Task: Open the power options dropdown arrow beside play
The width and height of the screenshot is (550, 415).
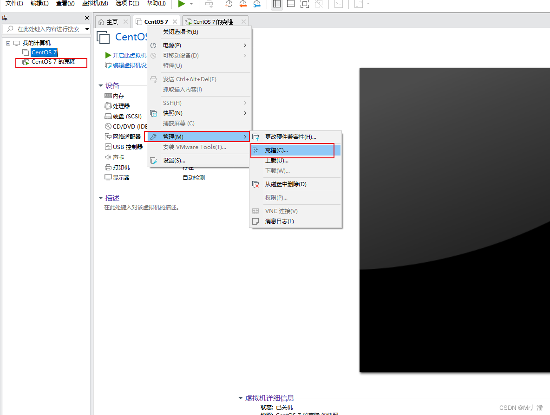Action: 191,4
